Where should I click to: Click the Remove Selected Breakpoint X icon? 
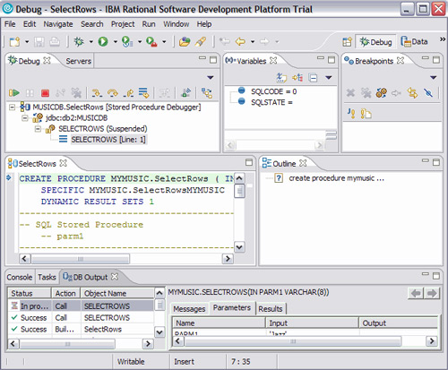click(x=350, y=93)
